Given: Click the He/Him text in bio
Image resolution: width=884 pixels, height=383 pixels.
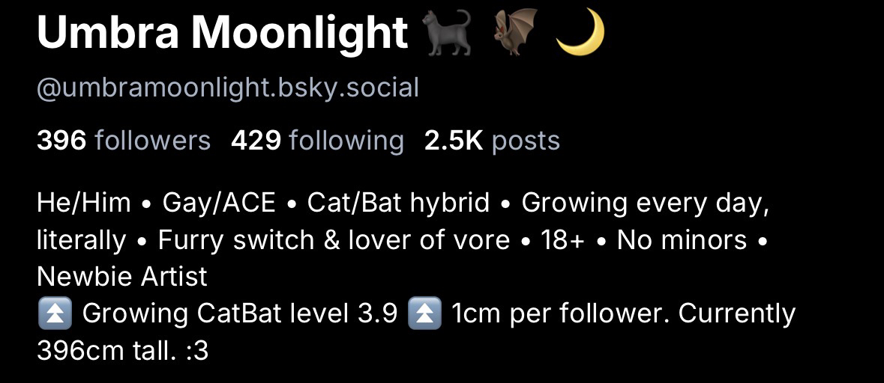Looking at the screenshot, I should 83,202.
